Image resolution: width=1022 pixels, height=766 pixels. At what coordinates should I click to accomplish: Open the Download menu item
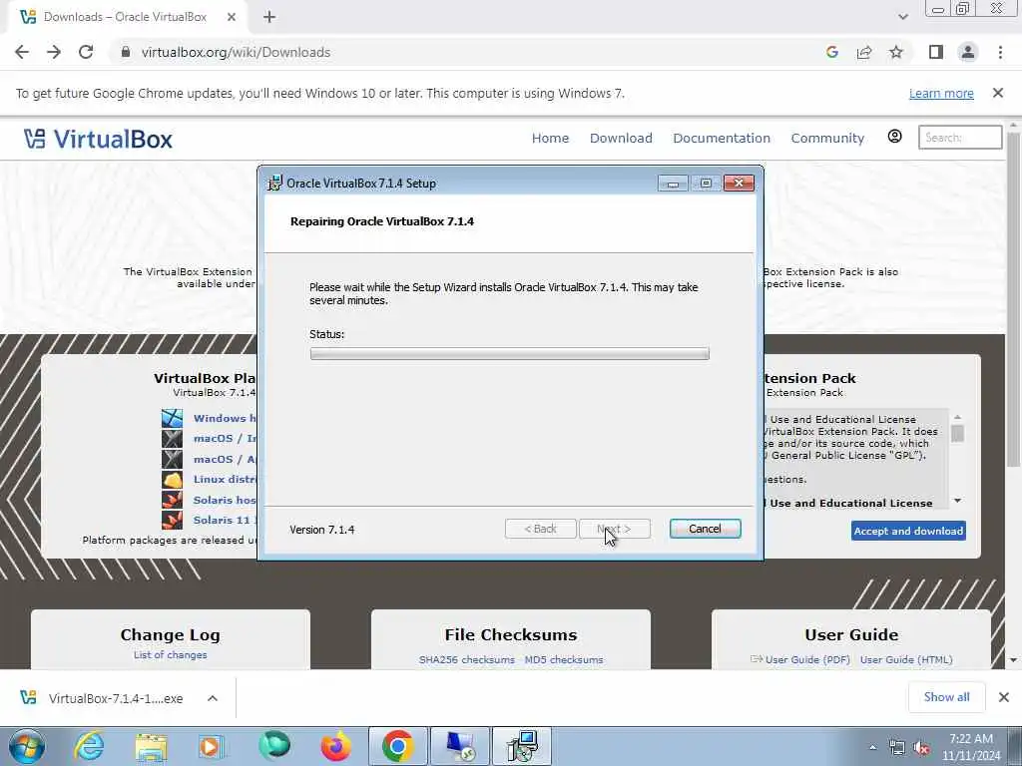click(621, 138)
